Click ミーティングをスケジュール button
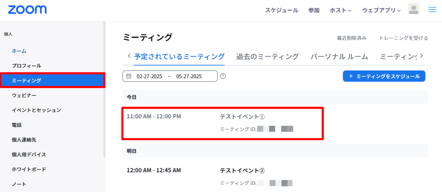This screenshot has height=192, width=442. [384, 76]
